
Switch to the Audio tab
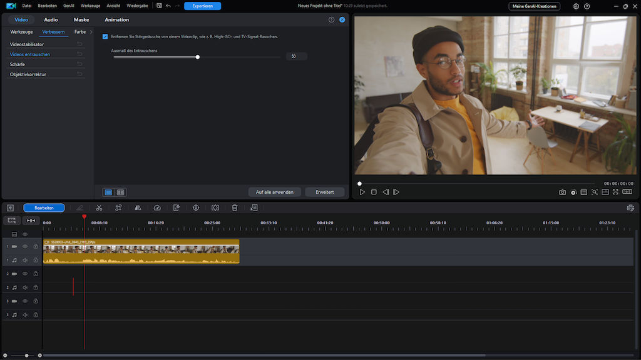coord(51,20)
